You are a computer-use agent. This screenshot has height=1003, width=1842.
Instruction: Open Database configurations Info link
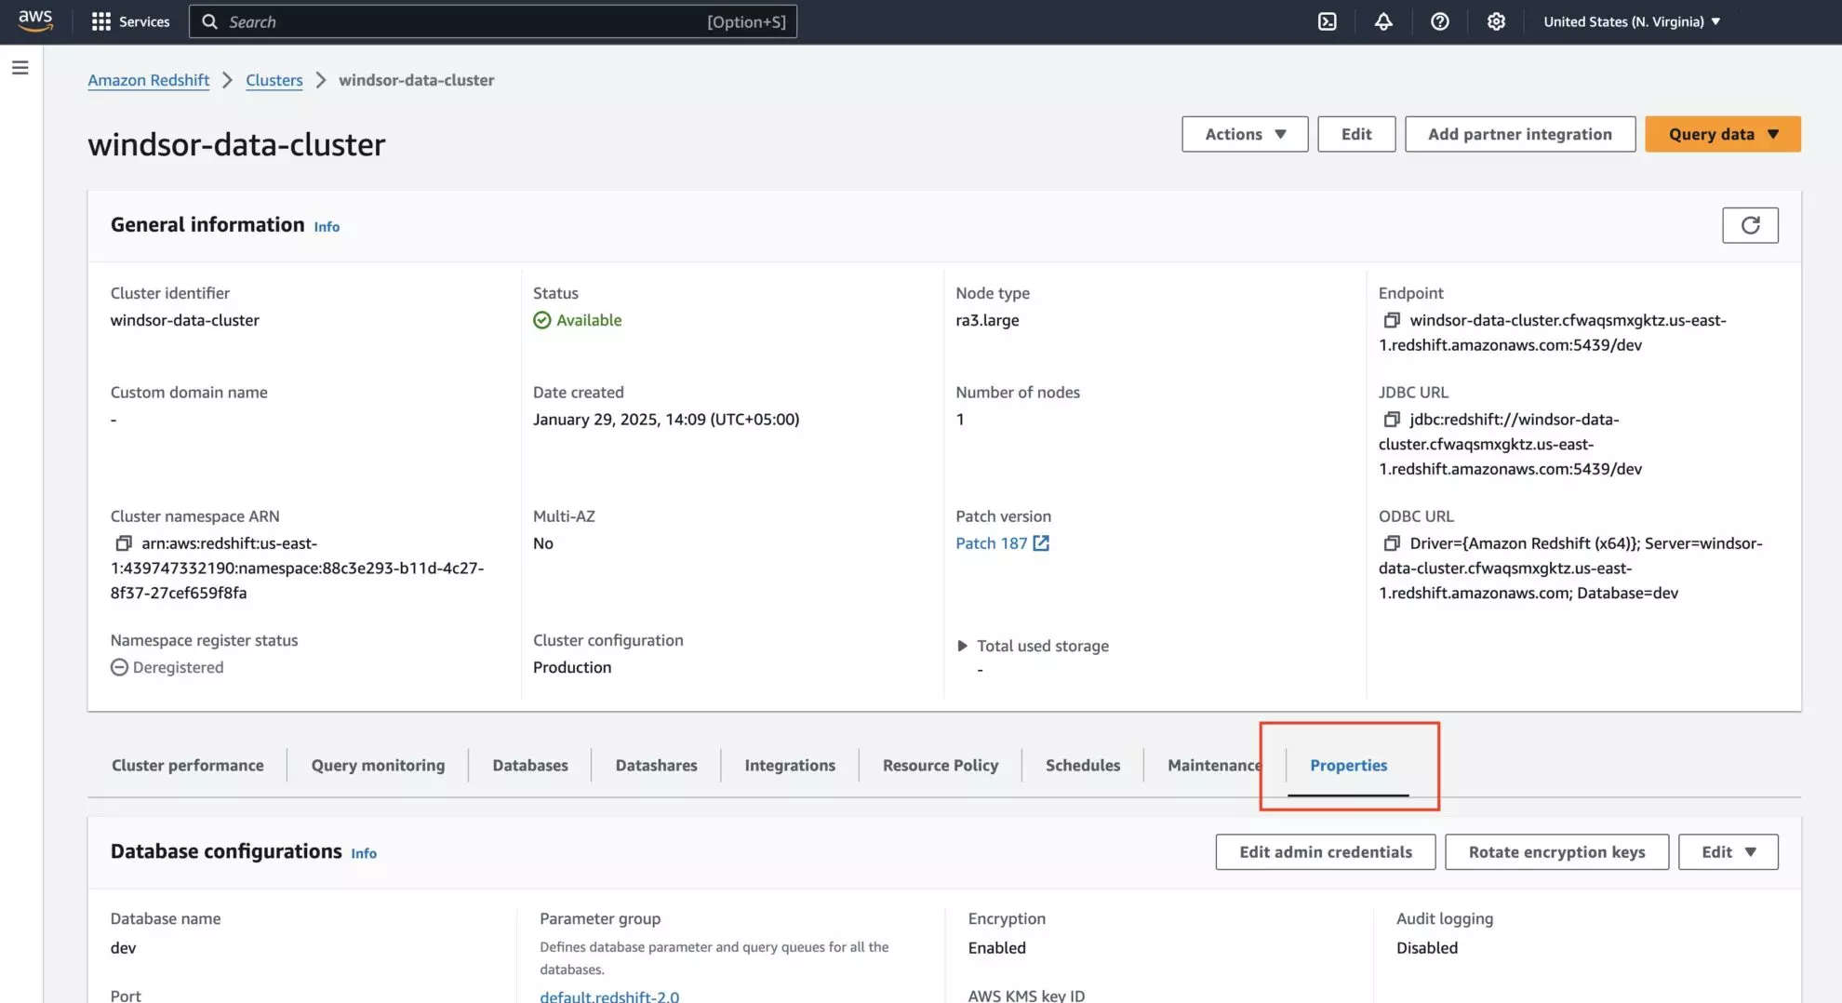pos(364,853)
